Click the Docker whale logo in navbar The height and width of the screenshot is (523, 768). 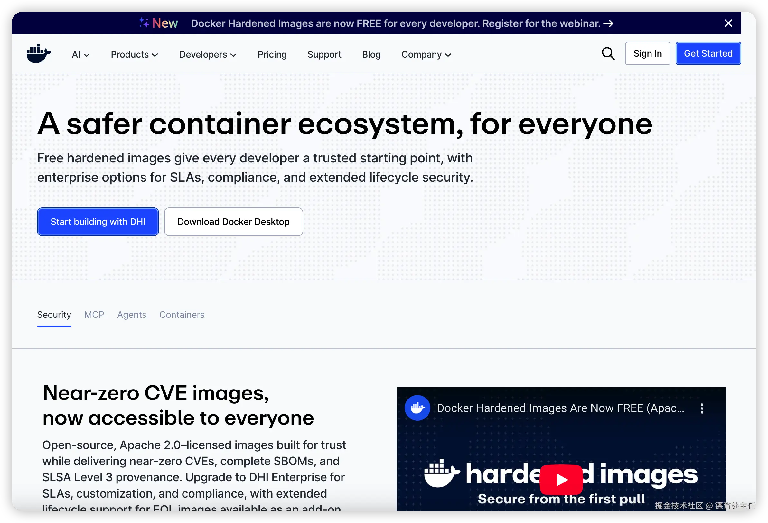[39, 53]
